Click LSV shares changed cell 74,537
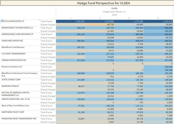This screenshot has height=124, width=174. 100,57
